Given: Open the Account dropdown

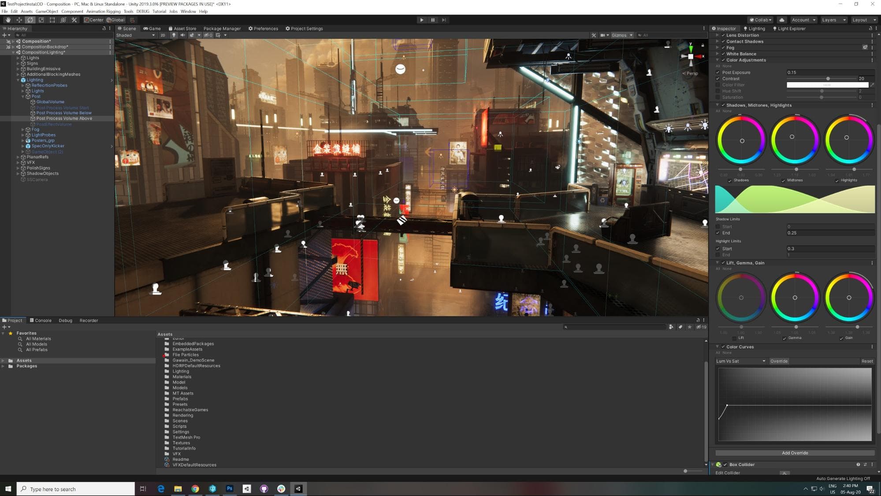Looking at the screenshot, I should (803, 20).
